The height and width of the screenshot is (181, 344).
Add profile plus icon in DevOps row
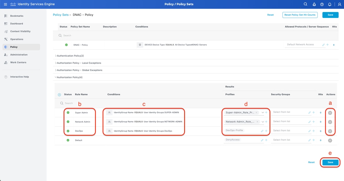tap(266, 131)
